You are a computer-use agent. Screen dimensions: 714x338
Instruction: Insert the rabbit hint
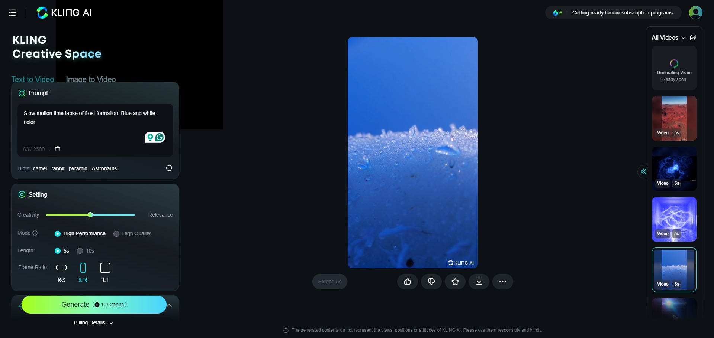[x=58, y=168]
